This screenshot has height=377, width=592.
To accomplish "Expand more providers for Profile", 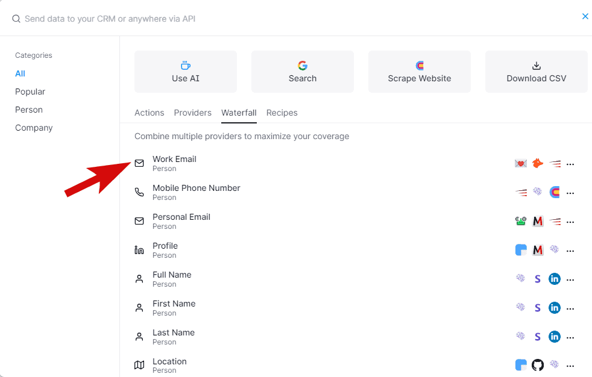I will 570,251.
